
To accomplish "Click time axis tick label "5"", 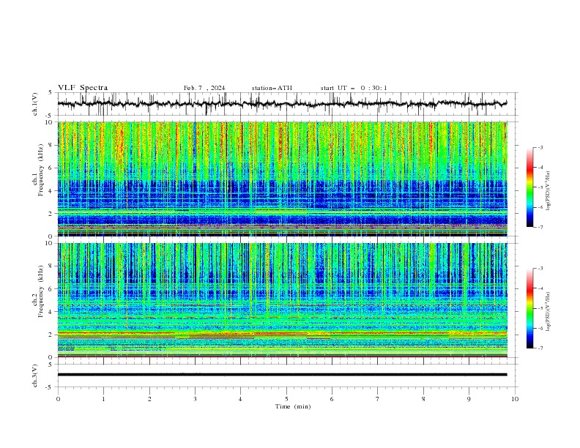I will tap(286, 399).
